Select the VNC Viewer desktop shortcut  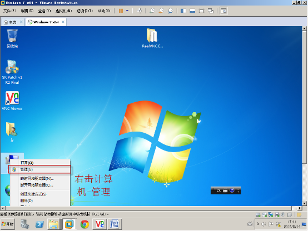pos(12,101)
